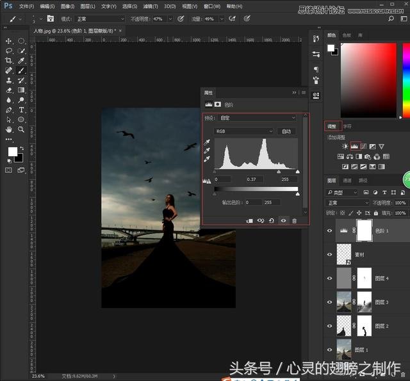Pick the black point eyedropper in Levels
Image resolution: width=410 pixels, height=381 pixels.
(207, 143)
